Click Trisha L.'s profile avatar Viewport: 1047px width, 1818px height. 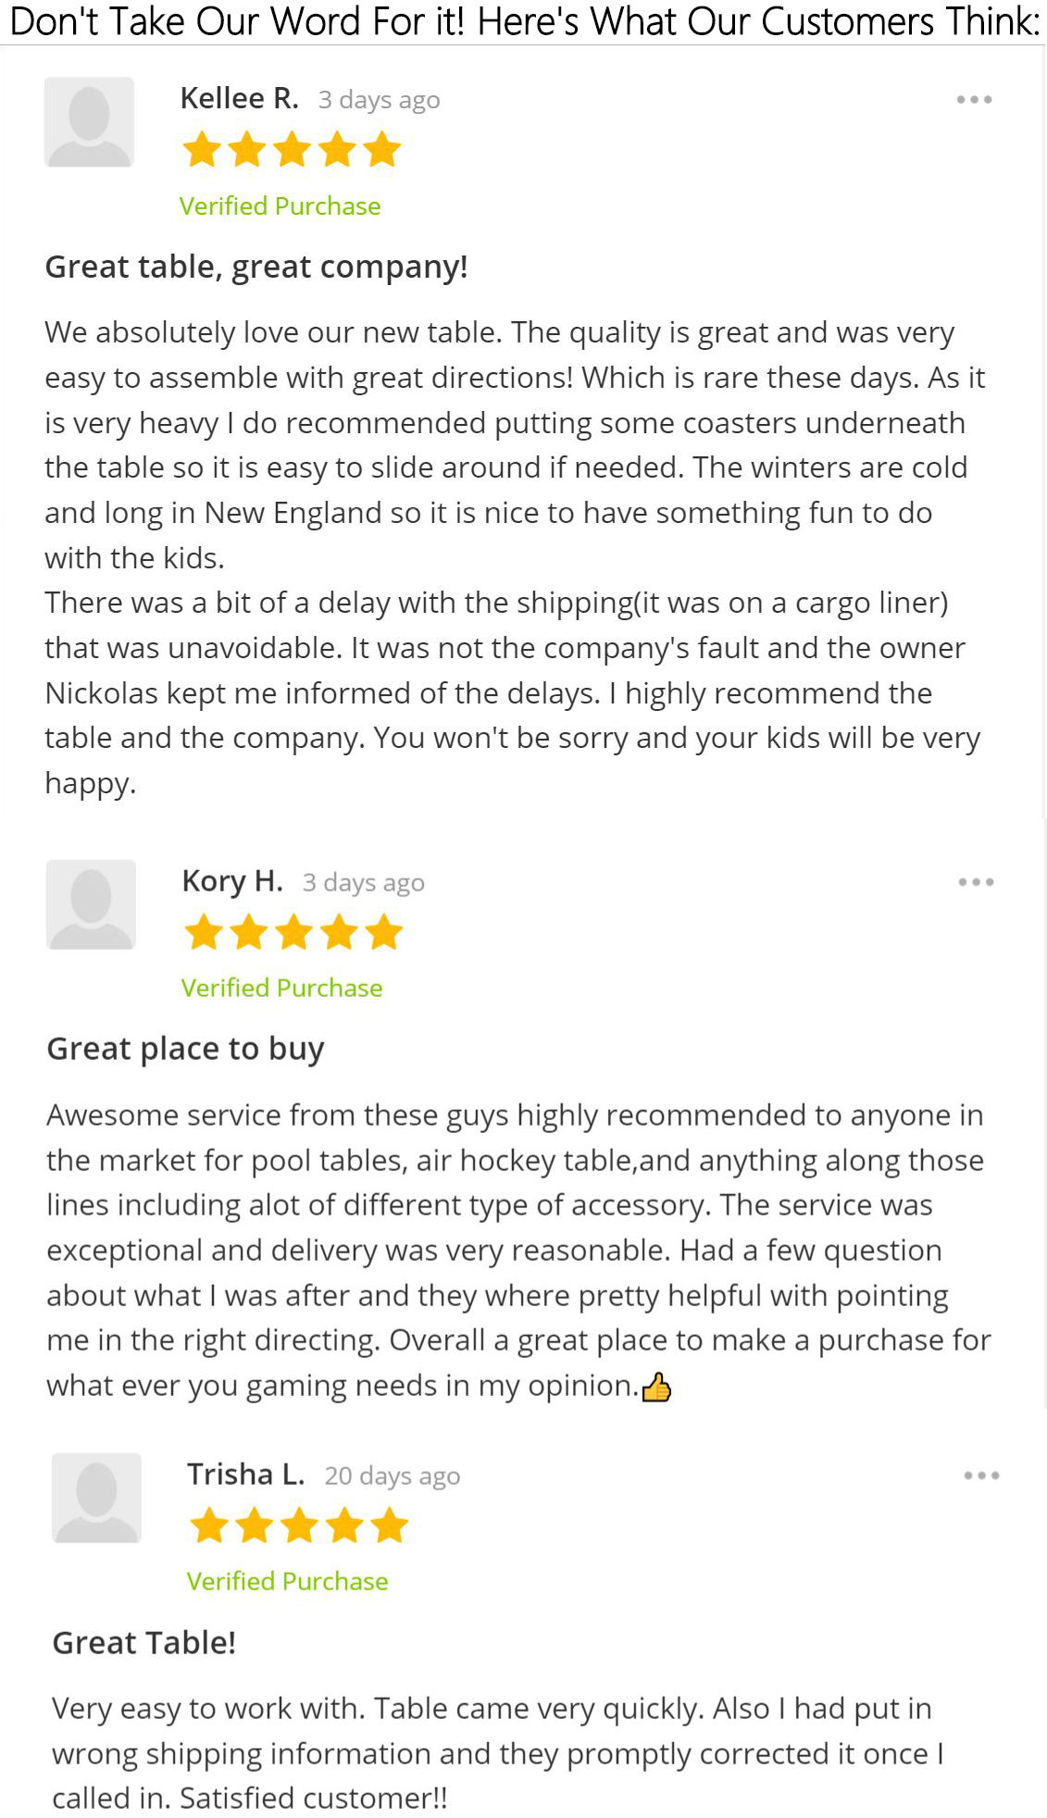(96, 1498)
